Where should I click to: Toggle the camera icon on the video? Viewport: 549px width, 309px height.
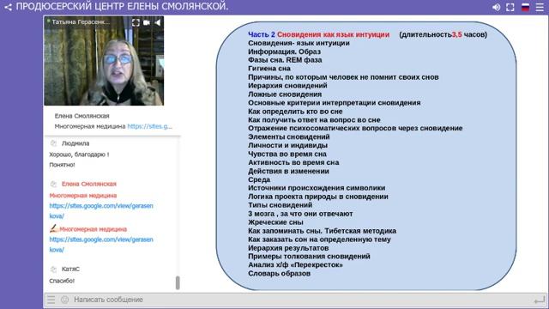point(147,22)
